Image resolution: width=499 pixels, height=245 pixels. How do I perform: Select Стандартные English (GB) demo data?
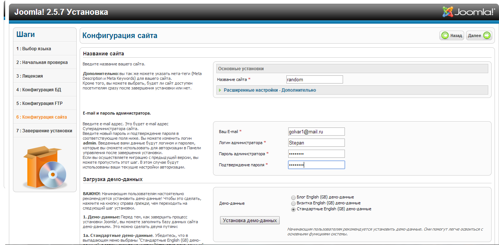click(293, 209)
